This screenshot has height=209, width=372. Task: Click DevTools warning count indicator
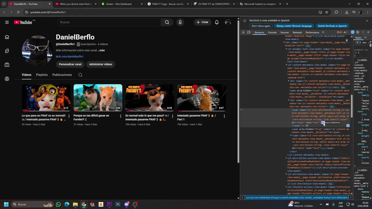coord(345,32)
